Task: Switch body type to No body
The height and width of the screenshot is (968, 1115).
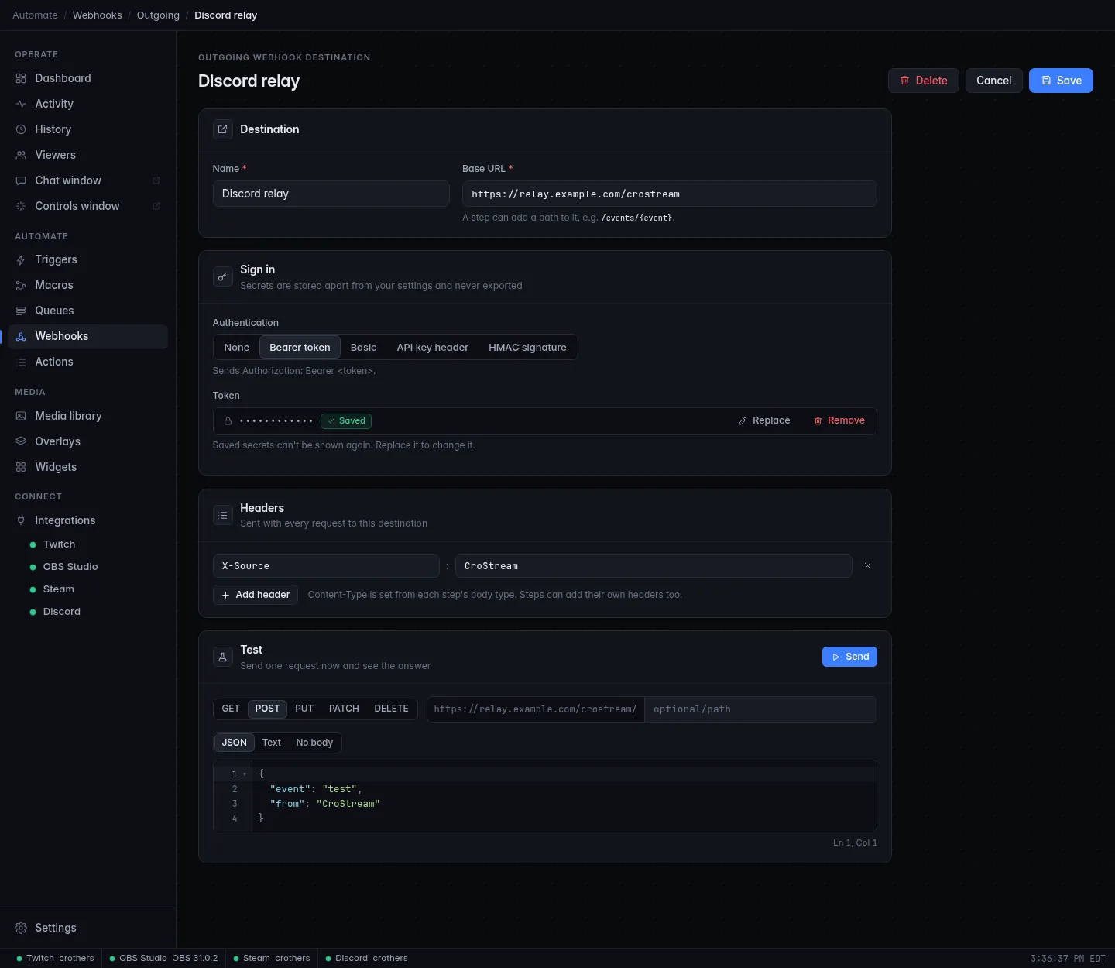Action: 314,743
